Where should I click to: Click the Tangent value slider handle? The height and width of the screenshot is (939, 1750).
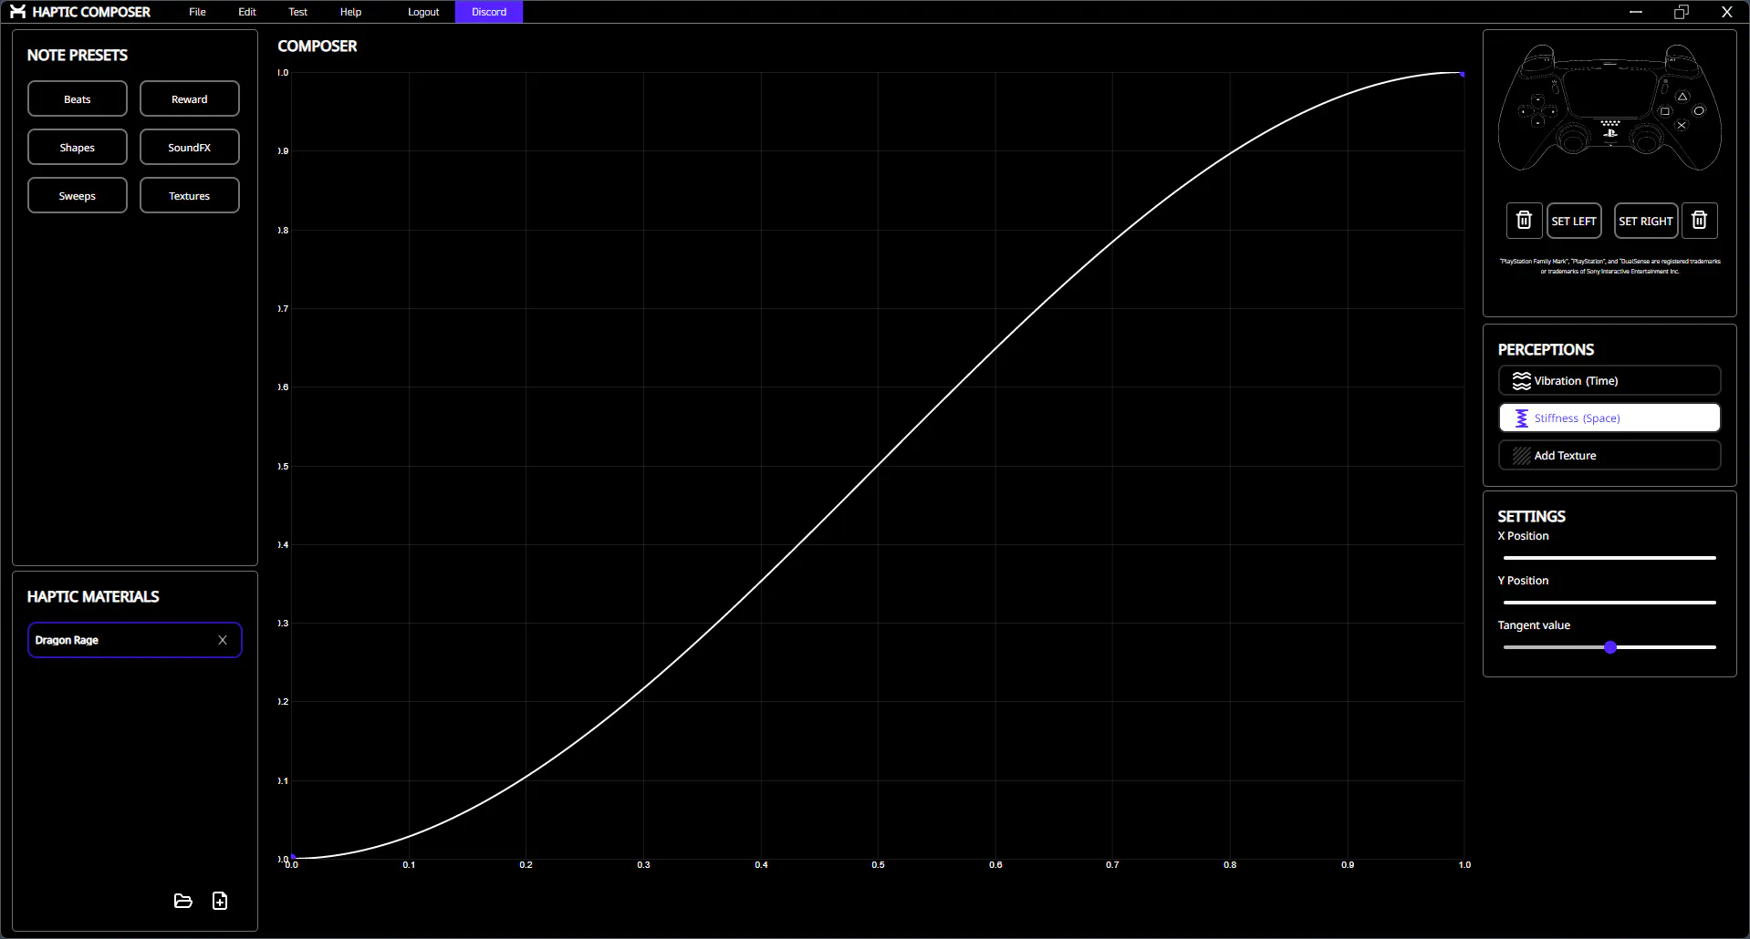1610,647
